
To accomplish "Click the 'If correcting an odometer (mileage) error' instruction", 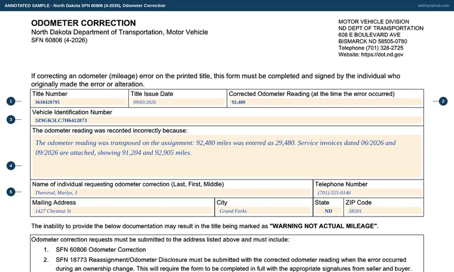I will [216, 80].
